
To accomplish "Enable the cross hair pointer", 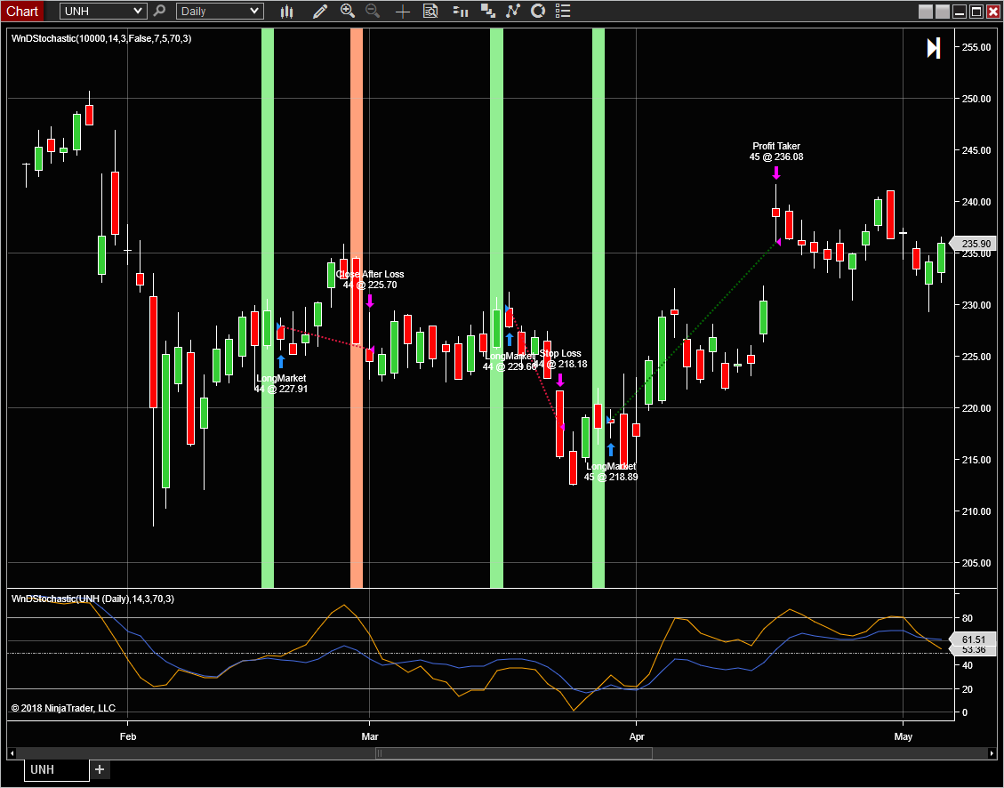I will coord(402,11).
